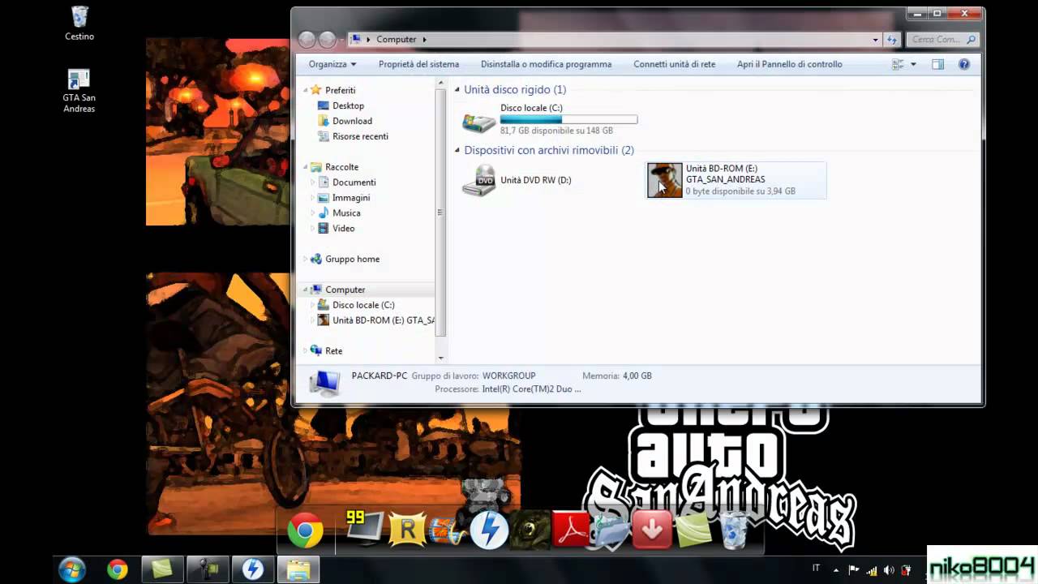Image resolution: width=1038 pixels, height=584 pixels.
Task: Open the recycle bin icon in the dock
Action: point(735,530)
